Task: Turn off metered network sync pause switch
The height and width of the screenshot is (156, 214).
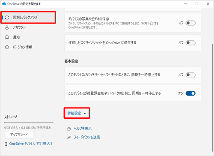Action: 190,93
